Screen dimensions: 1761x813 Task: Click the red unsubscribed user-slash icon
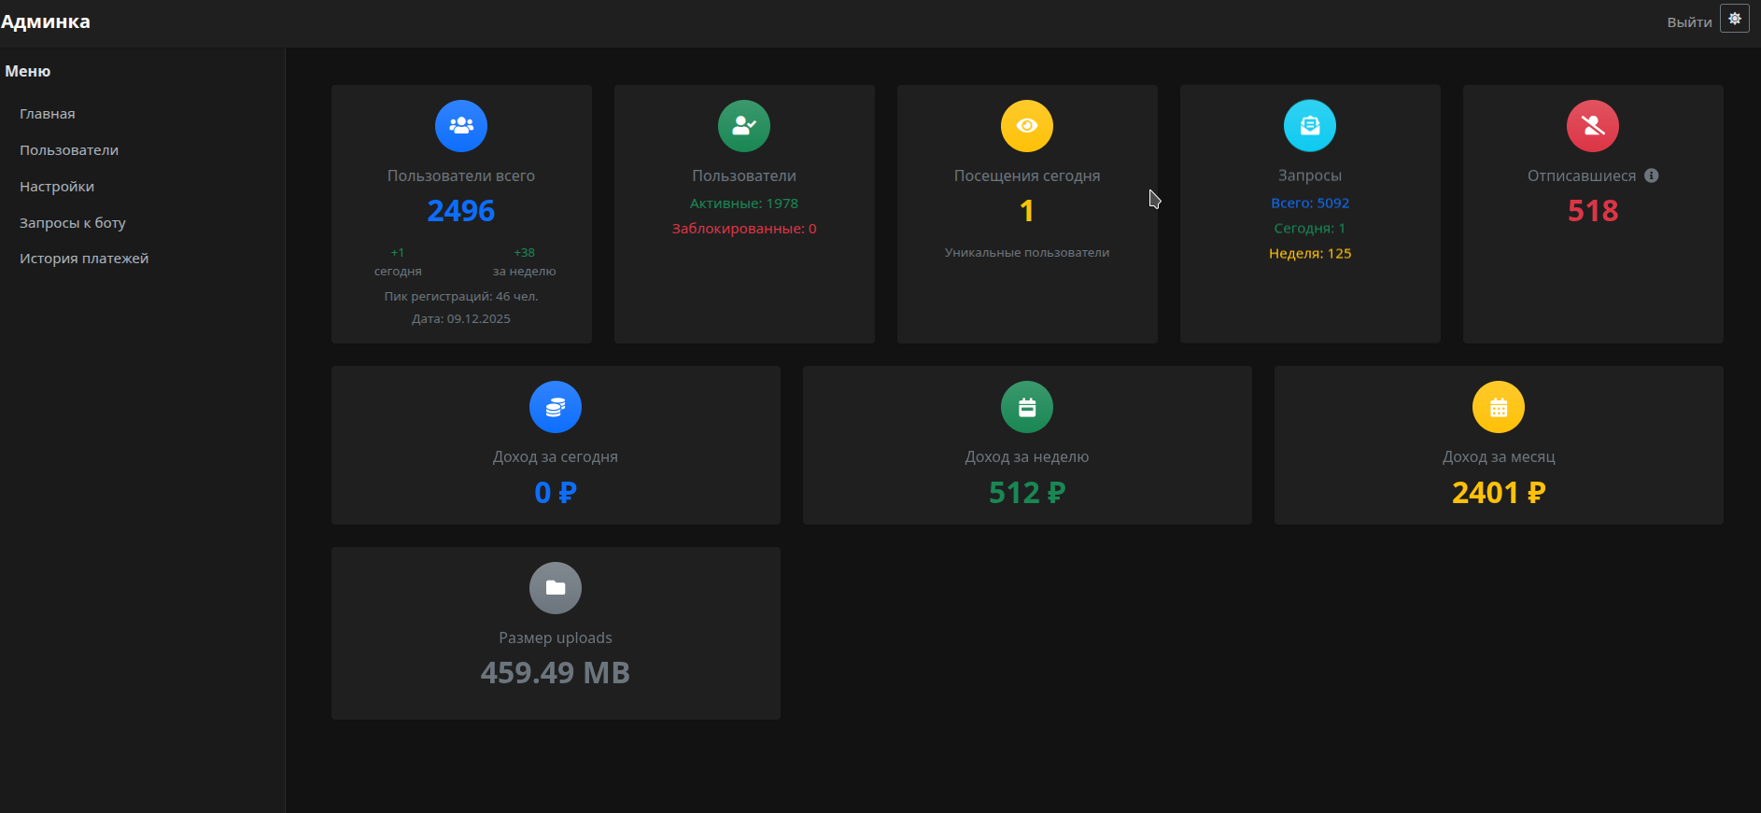click(1593, 126)
